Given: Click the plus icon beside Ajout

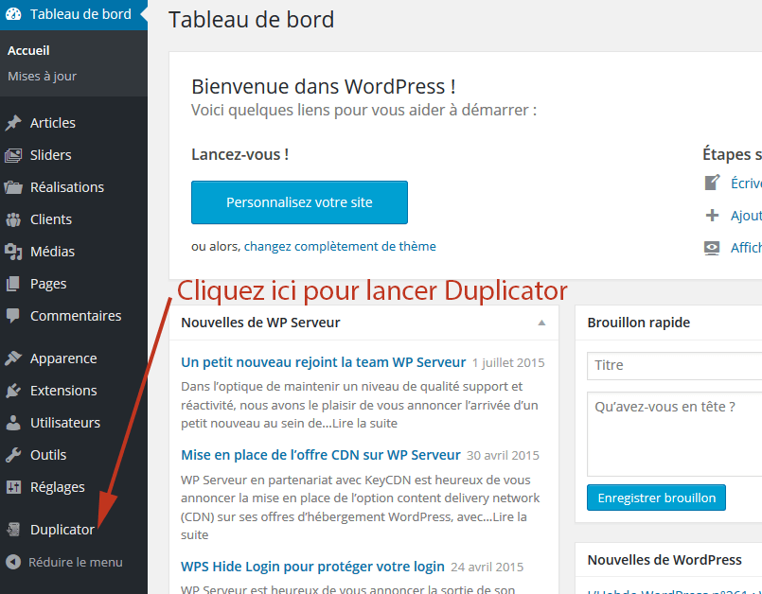Looking at the screenshot, I should point(712,215).
